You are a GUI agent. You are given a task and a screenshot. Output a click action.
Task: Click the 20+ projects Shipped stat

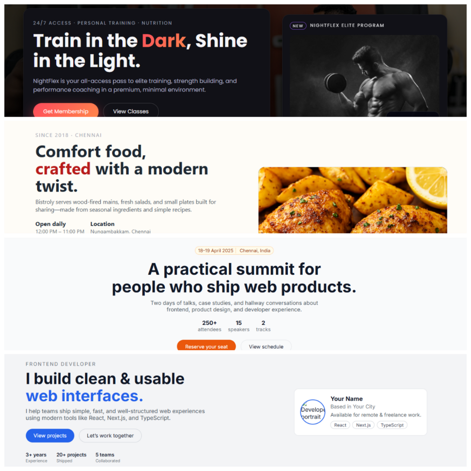[x=71, y=457]
